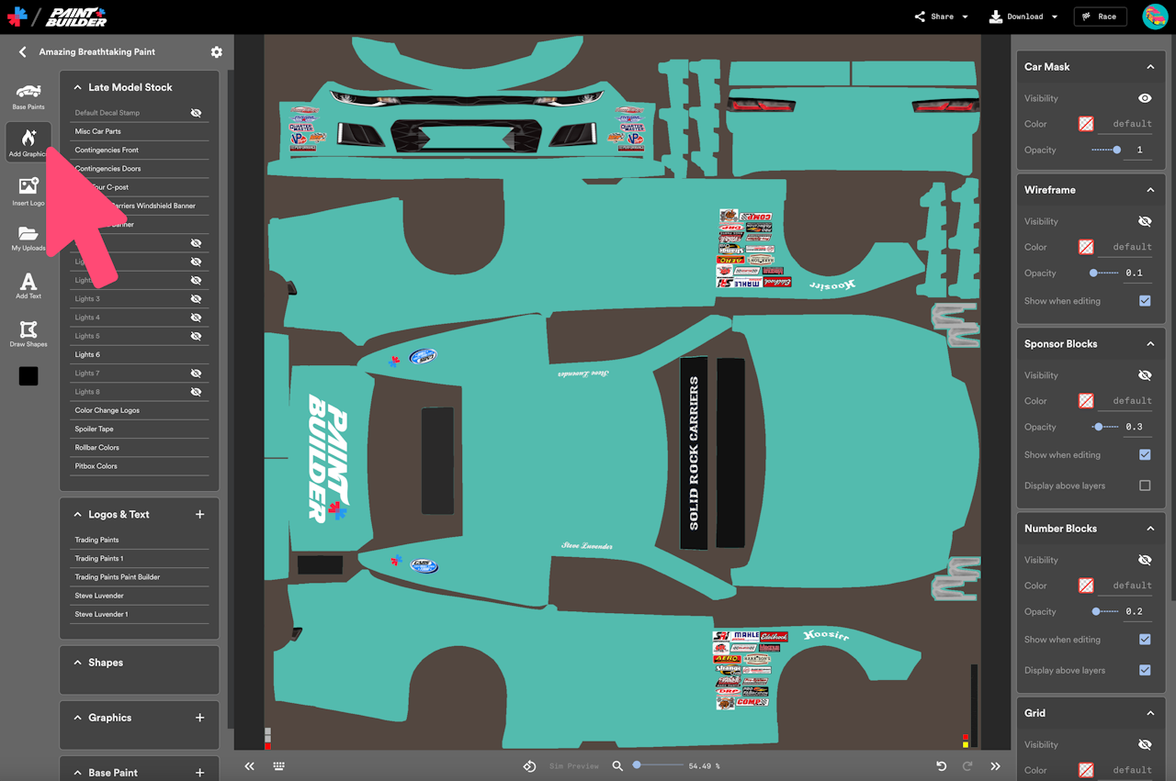Open My Uploads folder
This screenshot has width=1176, height=781.
(x=28, y=239)
